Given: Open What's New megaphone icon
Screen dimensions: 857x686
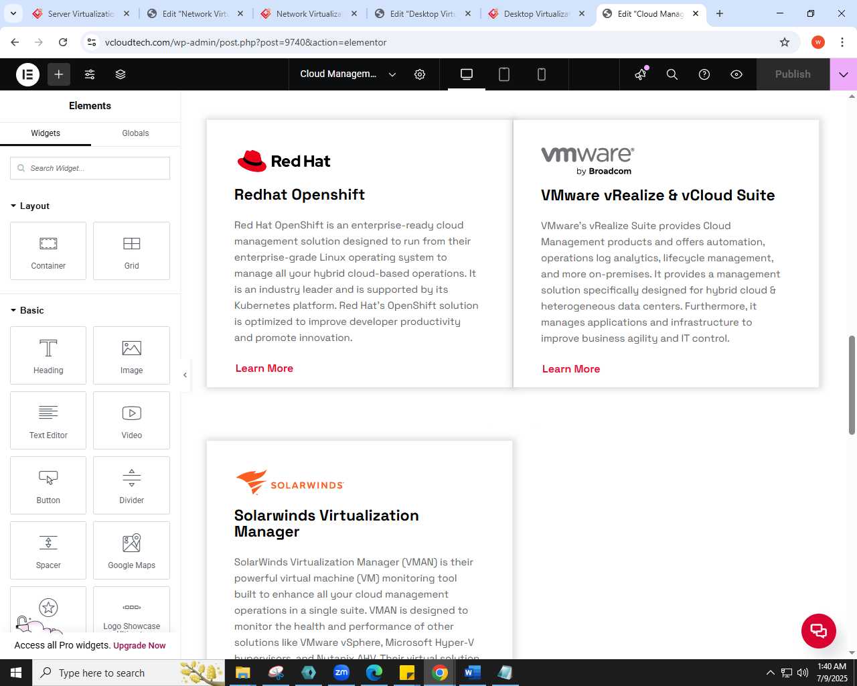Looking at the screenshot, I should 641,74.
